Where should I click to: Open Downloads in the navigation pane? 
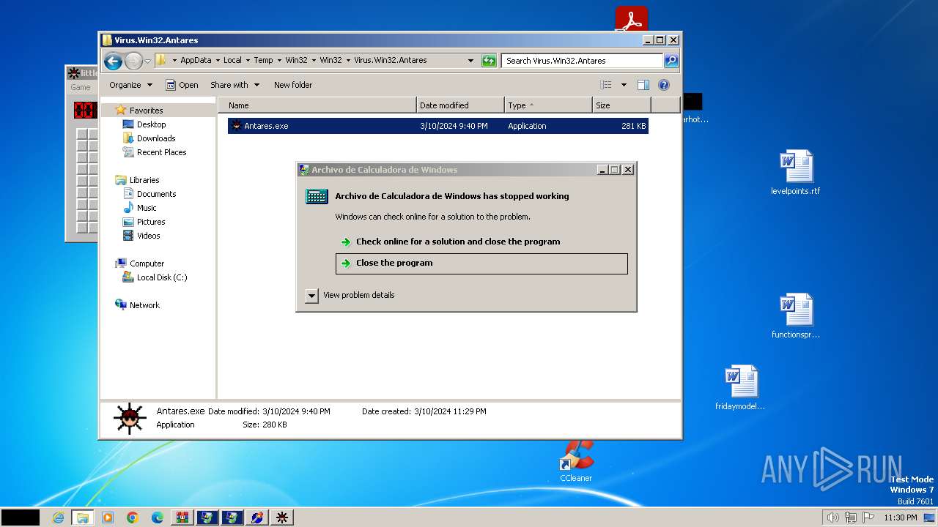[156, 138]
